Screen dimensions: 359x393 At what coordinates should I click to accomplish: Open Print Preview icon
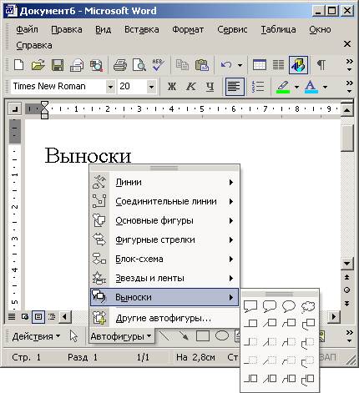[139, 65]
